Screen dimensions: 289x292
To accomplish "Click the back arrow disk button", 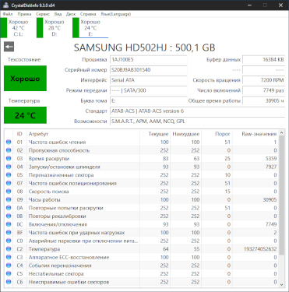I will (9, 47).
